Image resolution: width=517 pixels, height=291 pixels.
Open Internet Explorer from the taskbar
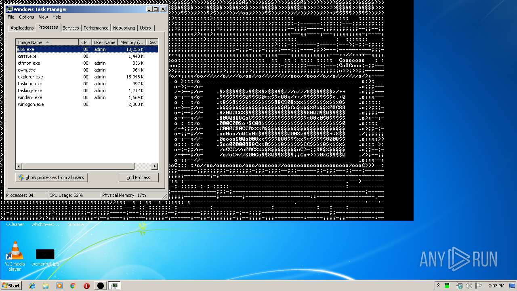click(32, 286)
